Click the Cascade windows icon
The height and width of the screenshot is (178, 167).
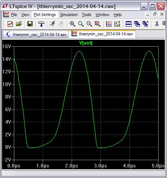137,24
